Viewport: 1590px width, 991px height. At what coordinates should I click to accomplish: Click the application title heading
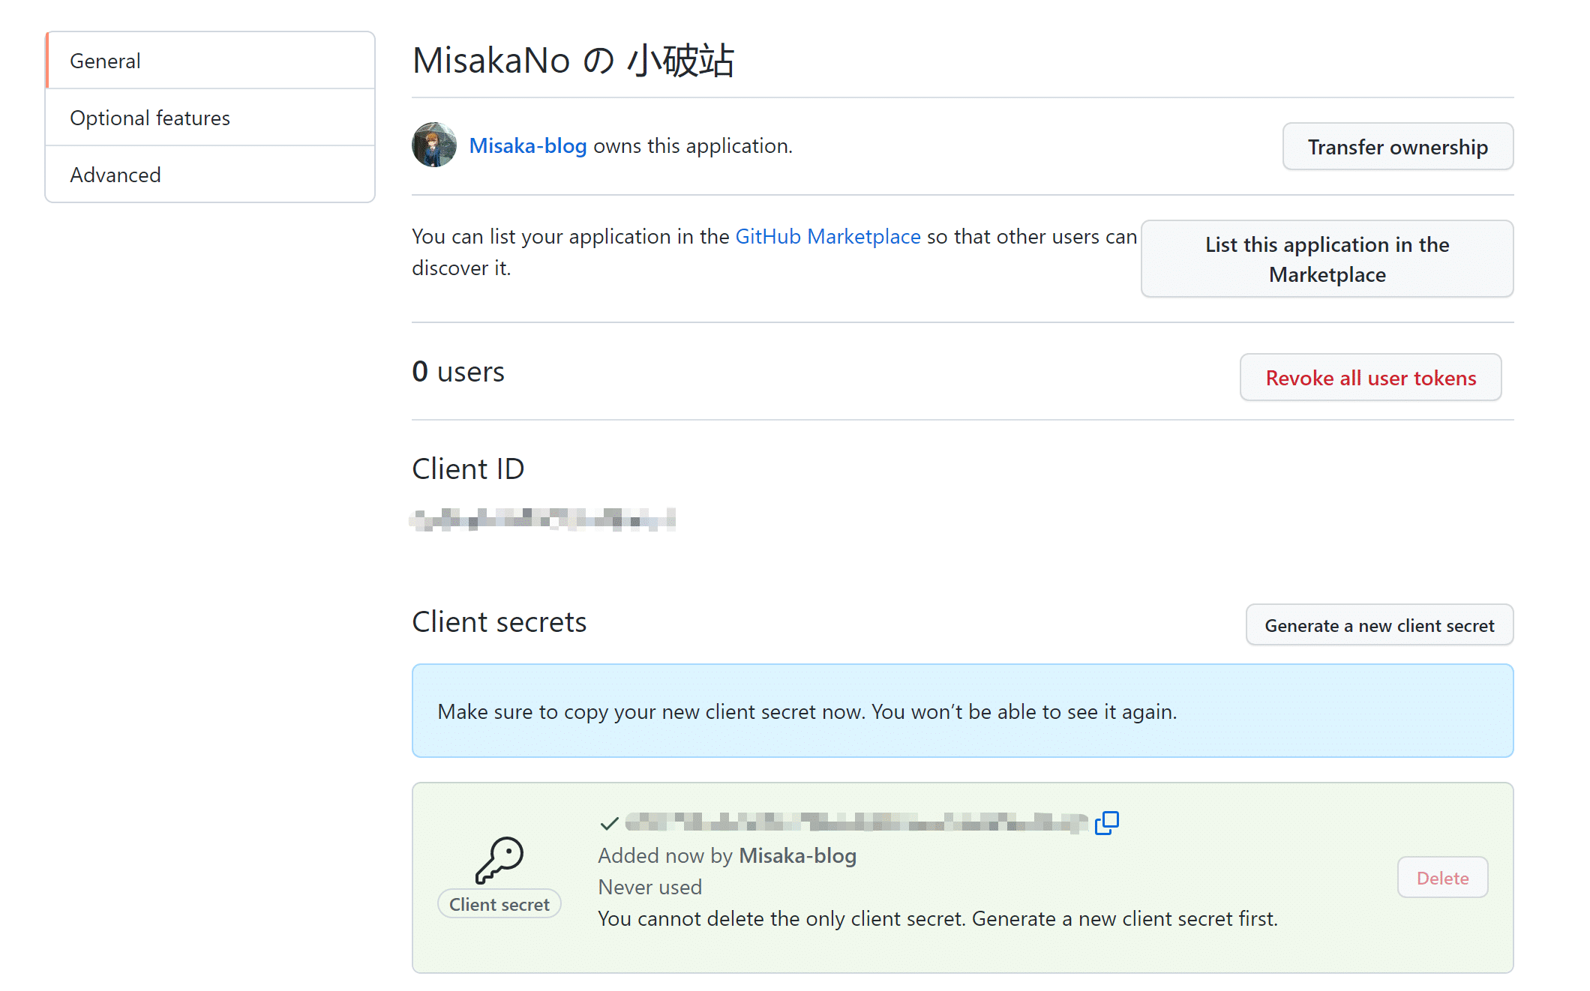tap(574, 60)
